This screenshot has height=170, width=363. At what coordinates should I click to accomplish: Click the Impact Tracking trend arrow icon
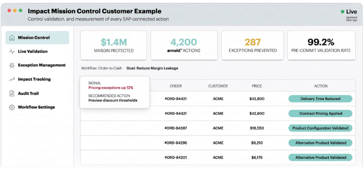click(x=12, y=79)
